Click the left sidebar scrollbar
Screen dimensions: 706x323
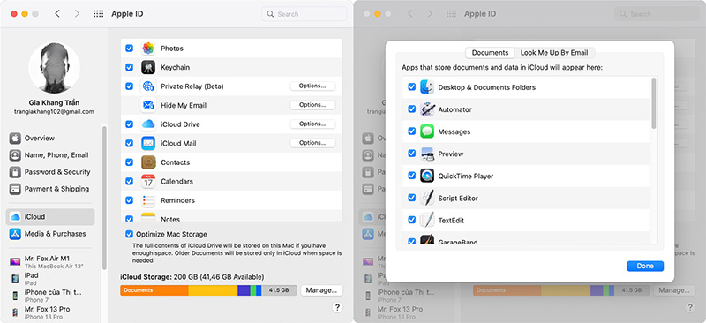pos(104,198)
